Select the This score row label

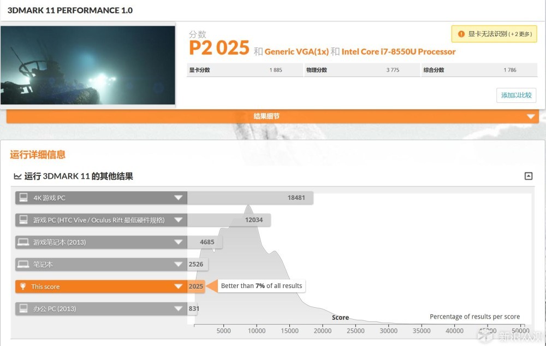(45, 287)
